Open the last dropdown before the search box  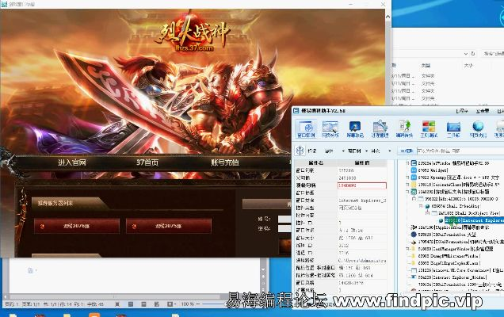[x=390, y=151]
